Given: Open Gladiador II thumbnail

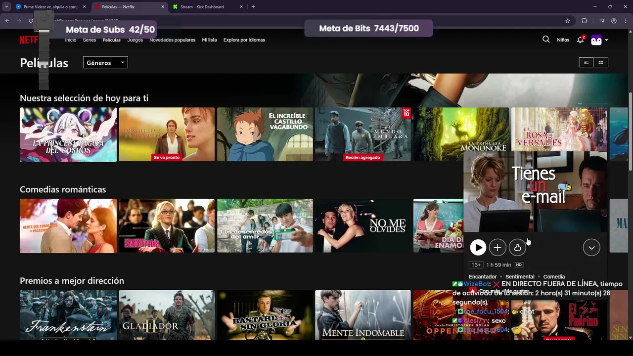Looking at the screenshot, I should tap(167, 315).
